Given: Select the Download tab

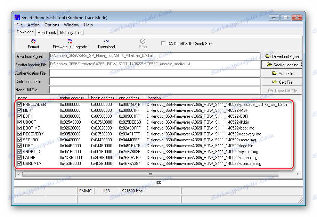Looking at the screenshot, I should (x=25, y=32).
